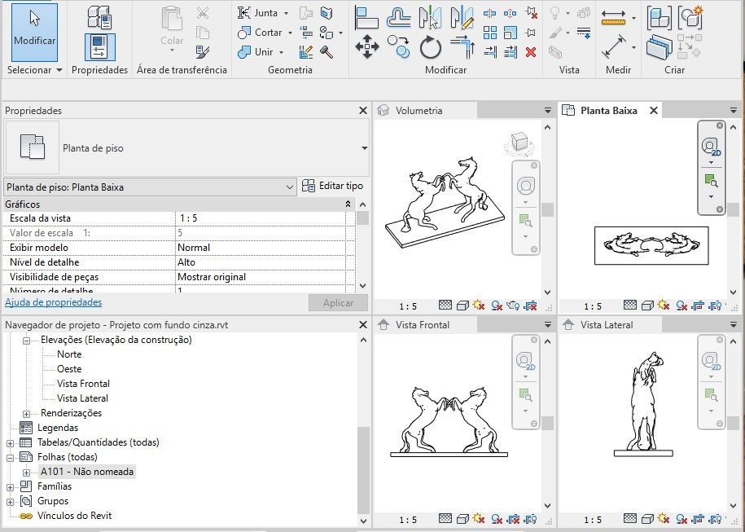Screen dimensions: 745x532
Task: Open tab list menu of Volumetria pane
Action: tap(548, 110)
